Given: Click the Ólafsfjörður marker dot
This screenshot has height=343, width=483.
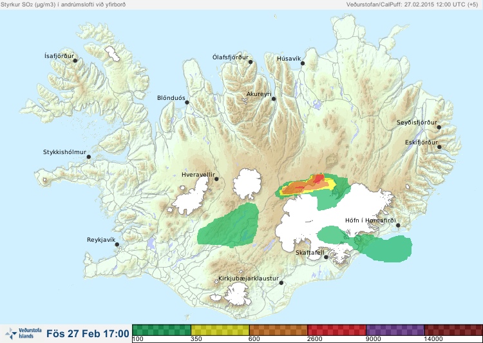Looking at the screenshot, I should tap(251, 62).
